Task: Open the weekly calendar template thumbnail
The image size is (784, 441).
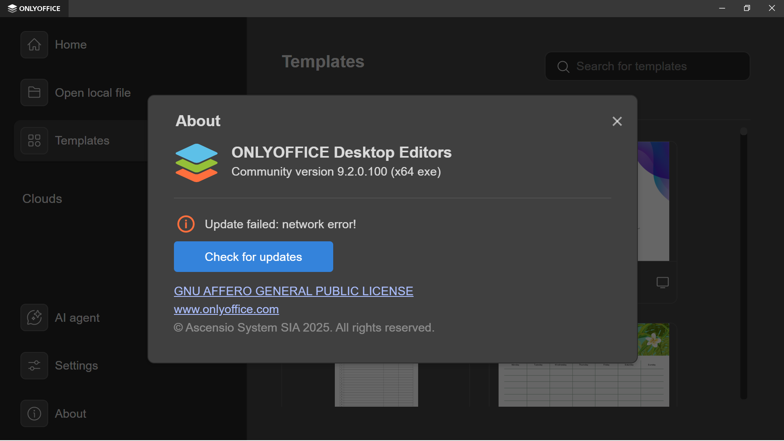Action: tap(584, 384)
